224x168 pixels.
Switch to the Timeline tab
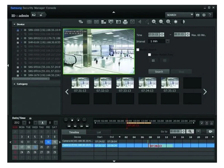(x=74, y=132)
